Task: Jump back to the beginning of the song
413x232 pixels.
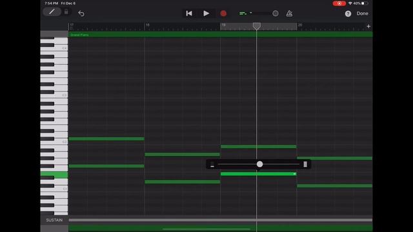Action: 189,14
